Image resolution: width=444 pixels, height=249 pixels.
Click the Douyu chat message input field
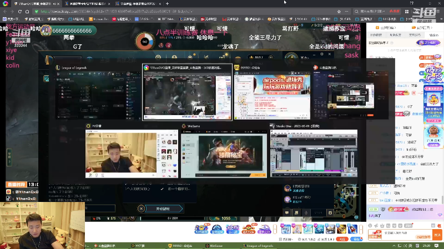pyautogui.click(x=407, y=235)
